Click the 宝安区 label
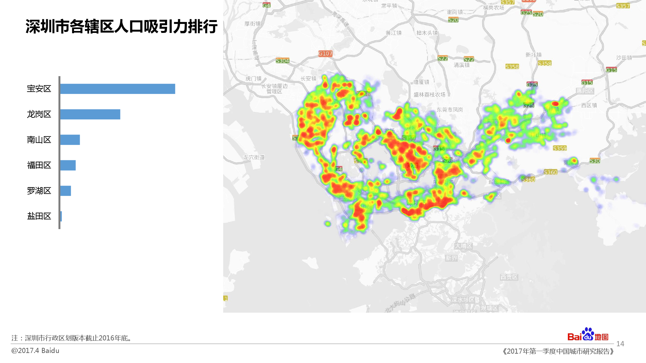Image resolution: width=646 pixels, height=363 pixels. (x=39, y=89)
